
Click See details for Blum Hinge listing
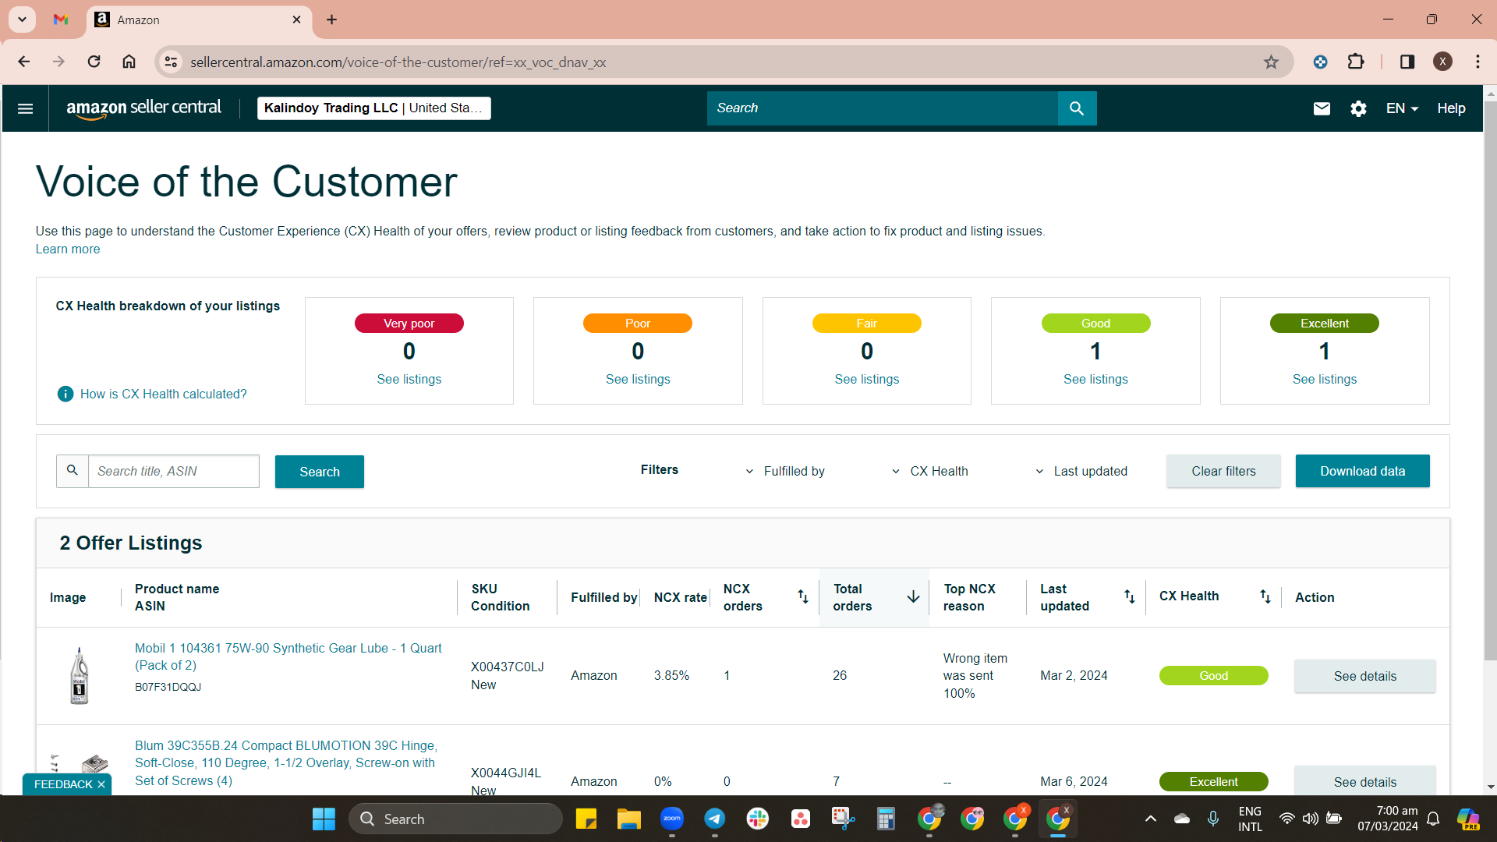tap(1364, 781)
